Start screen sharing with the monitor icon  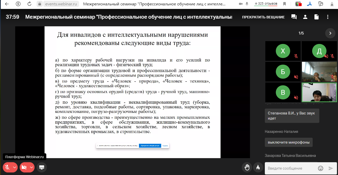[x=42, y=167]
